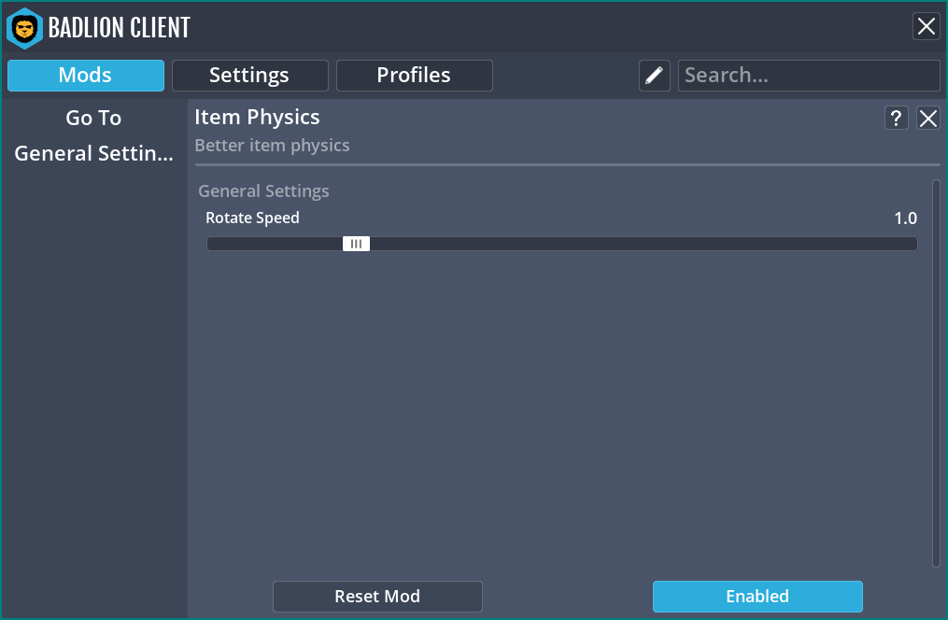Close the Badlion Client window
This screenshot has height=620, width=948.
pos(926,26)
